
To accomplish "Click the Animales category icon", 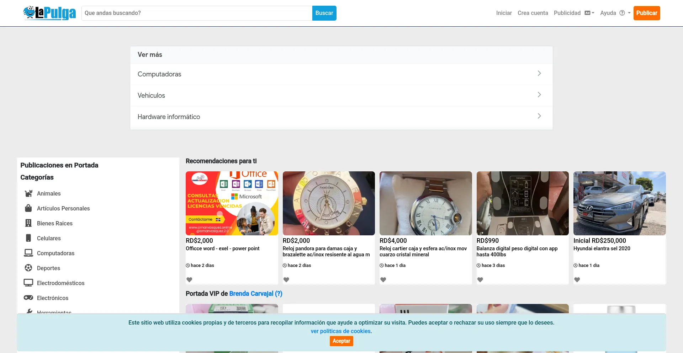I will click(28, 193).
